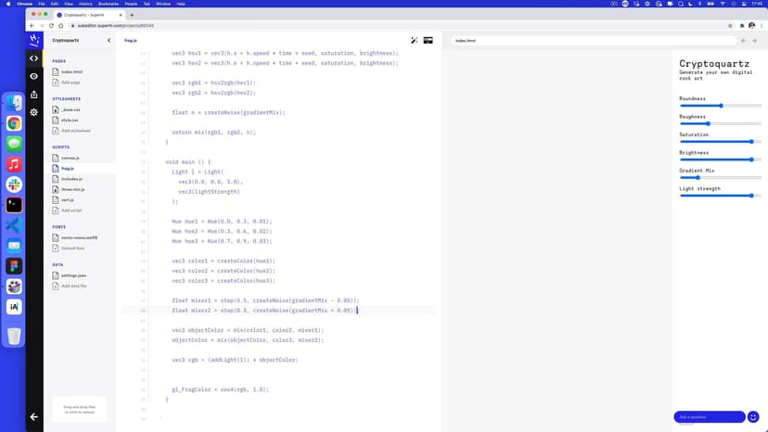Click the back arrow at sidebar bottom

click(34, 416)
